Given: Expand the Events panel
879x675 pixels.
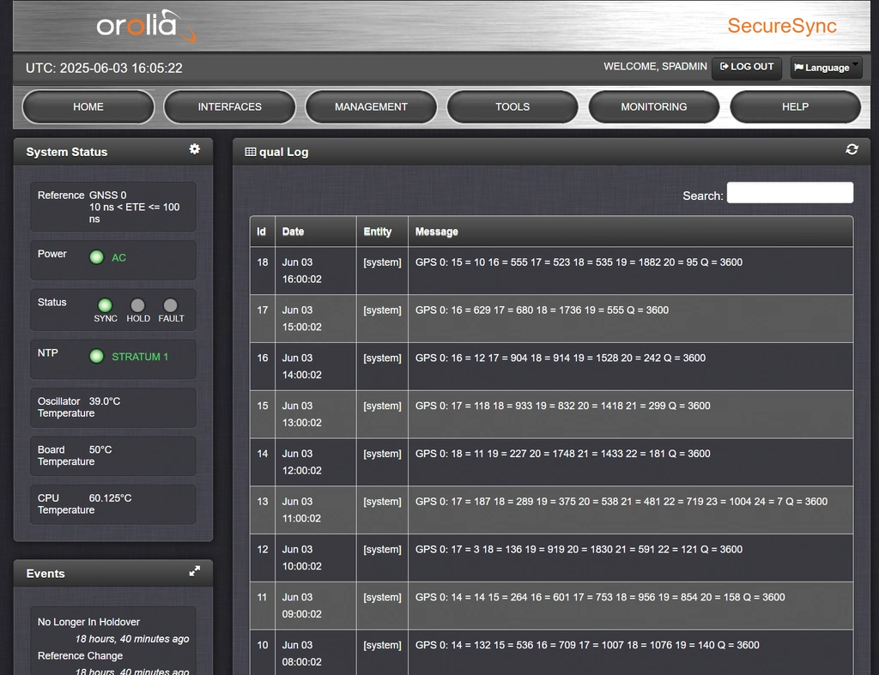Looking at the screenshot, I should pyautogui.click(x=195, y=571).
